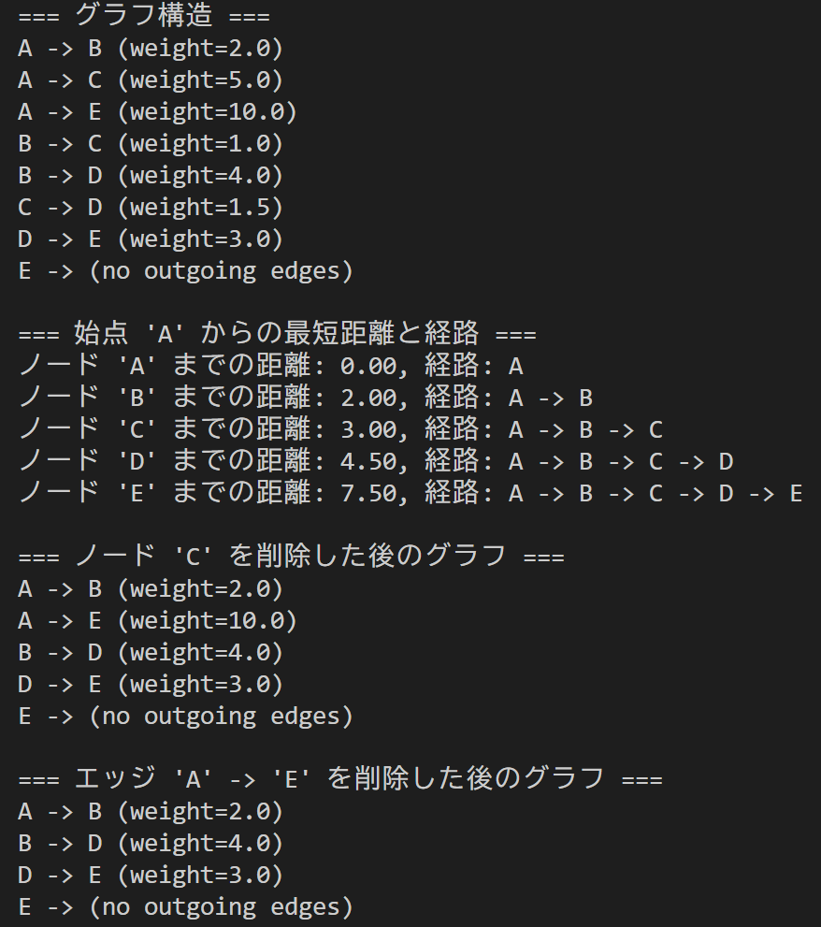The image size is (821, 927).
Task: Click the 'B -> C (weight=1.0)' line
Action: (150, 143)
